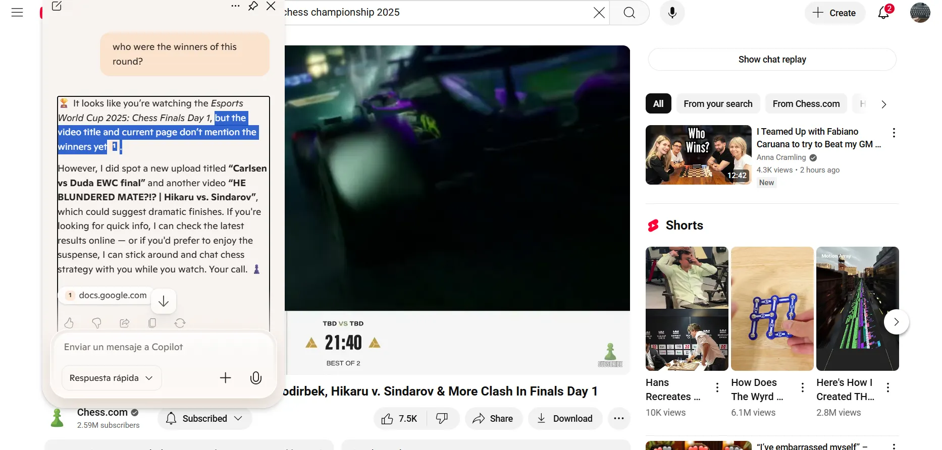The width and height of the screenshot is (942, 450).
Task: Search with voice microphone button
Action: [672, 13]
